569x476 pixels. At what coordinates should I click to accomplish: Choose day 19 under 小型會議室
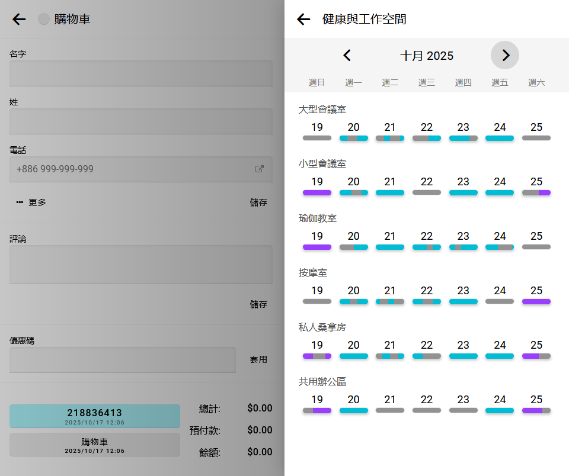(317, 186)
